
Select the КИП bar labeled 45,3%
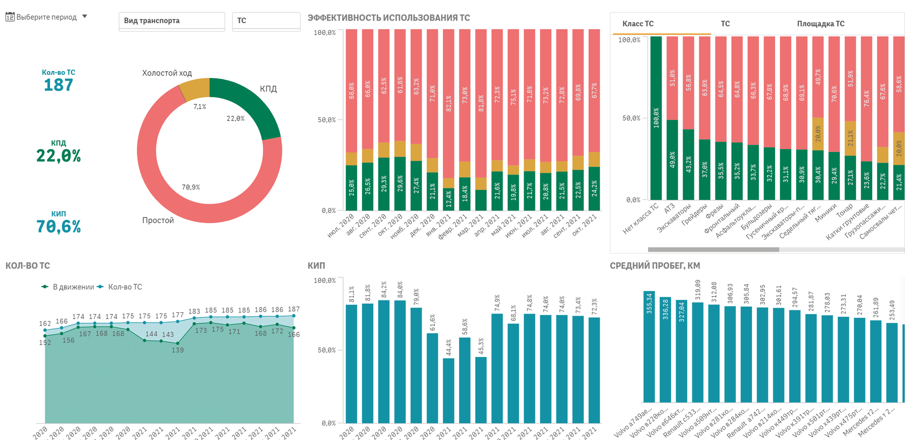[x=481, y=390]
